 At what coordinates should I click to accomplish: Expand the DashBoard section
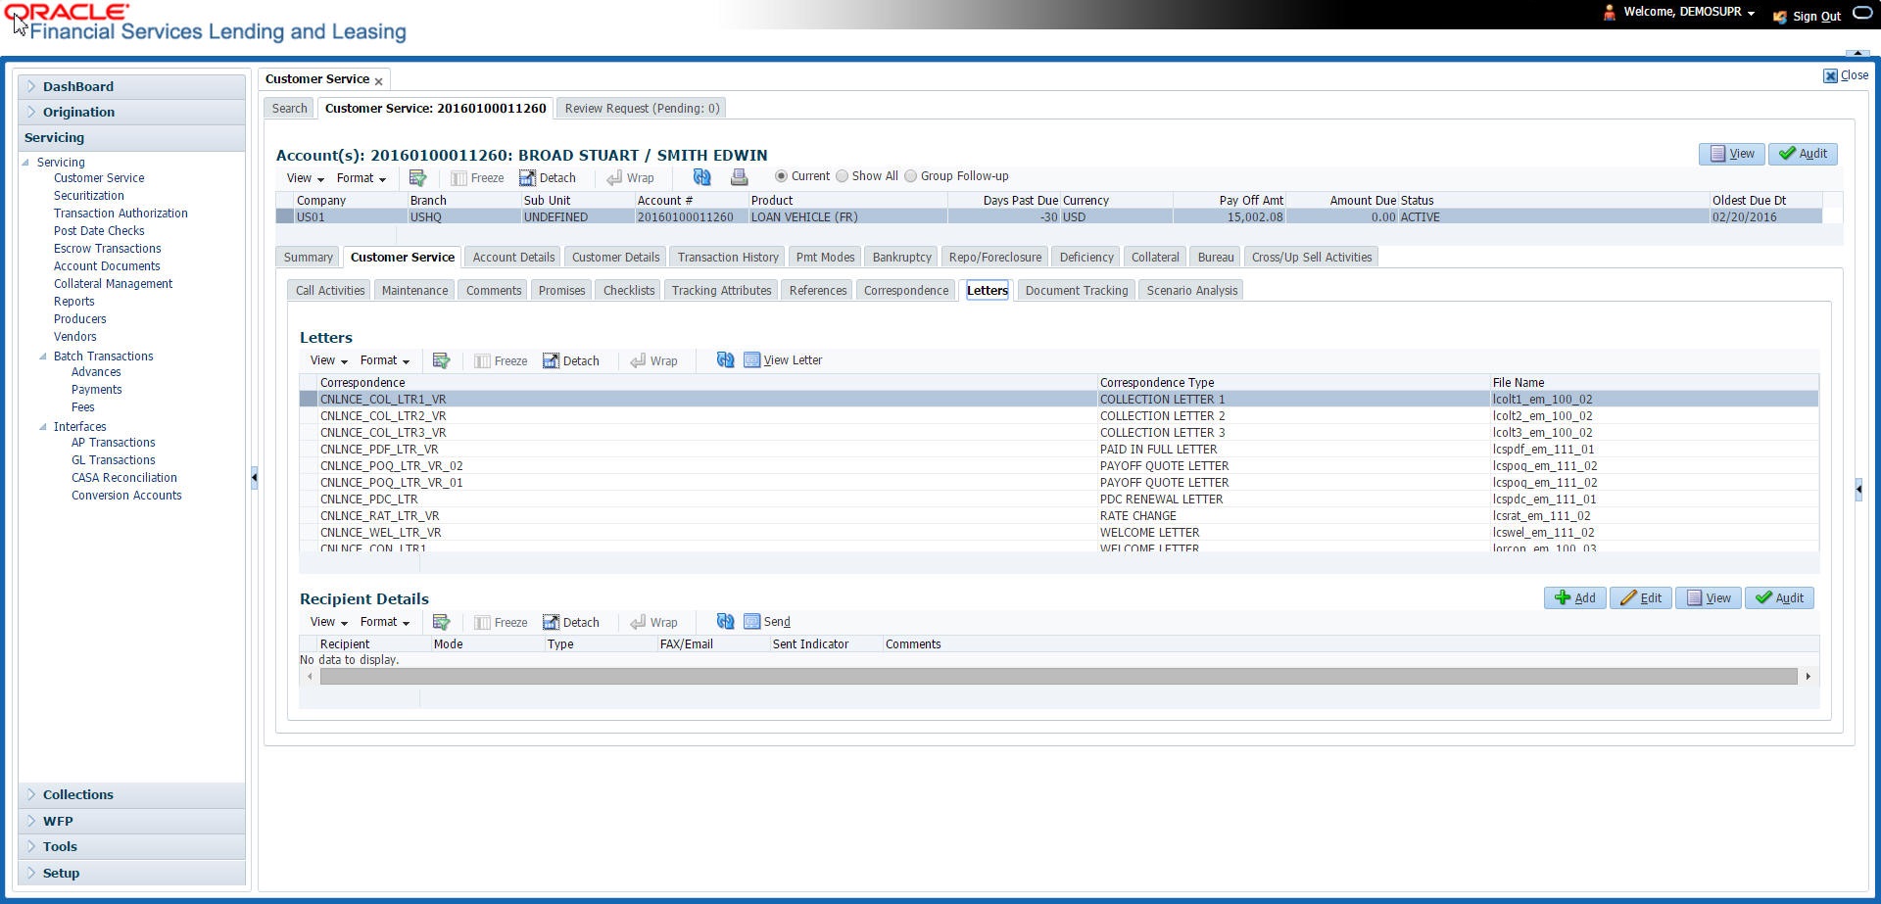click(x=31, y=86)
